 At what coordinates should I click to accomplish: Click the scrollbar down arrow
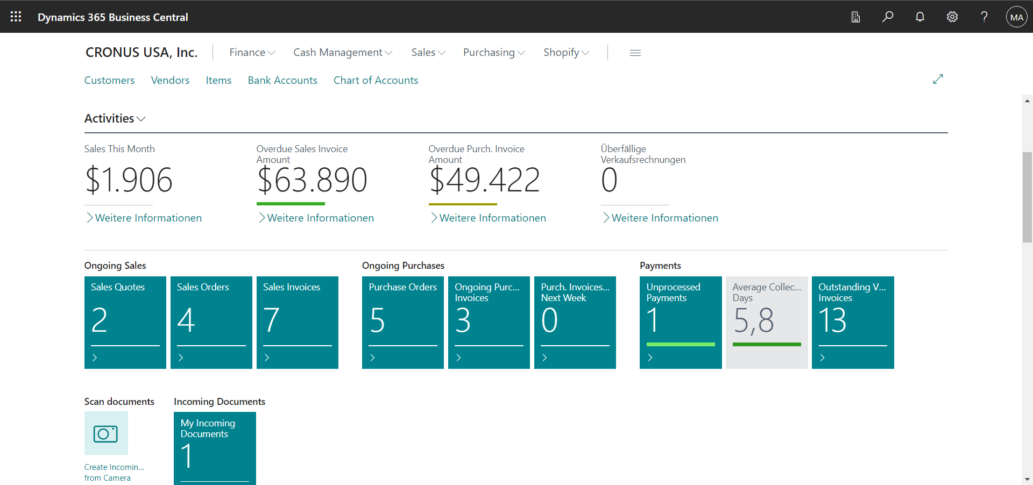tap(1028, 479)
